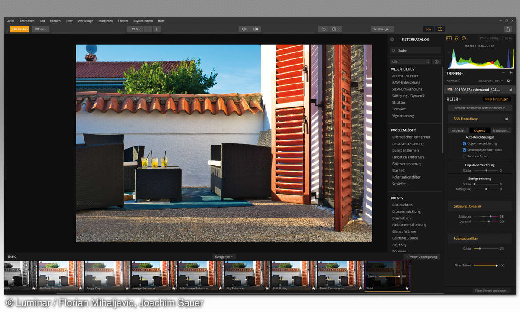
Task: Add a new layer with plus icon
Action: (x=510, y=73)
